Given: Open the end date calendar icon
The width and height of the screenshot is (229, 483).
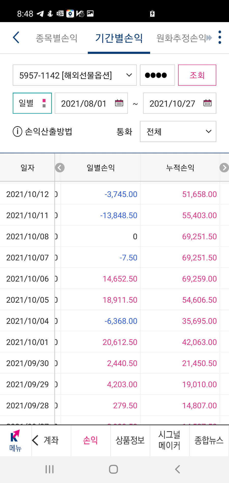Looking at the screenshot, I should (208, 103).
